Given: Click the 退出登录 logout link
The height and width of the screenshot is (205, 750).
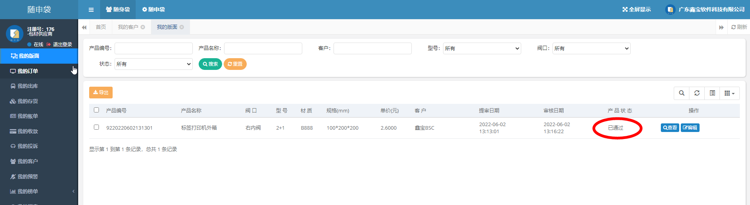Looking at the screenshot, I should tap(59, 45).
